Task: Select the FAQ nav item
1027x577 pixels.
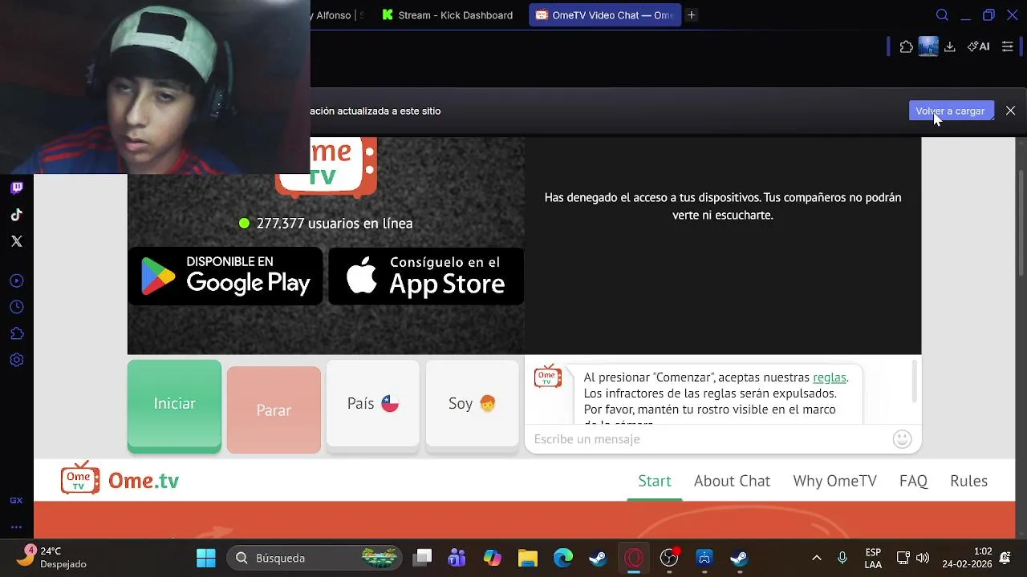Action: [913, 481]
